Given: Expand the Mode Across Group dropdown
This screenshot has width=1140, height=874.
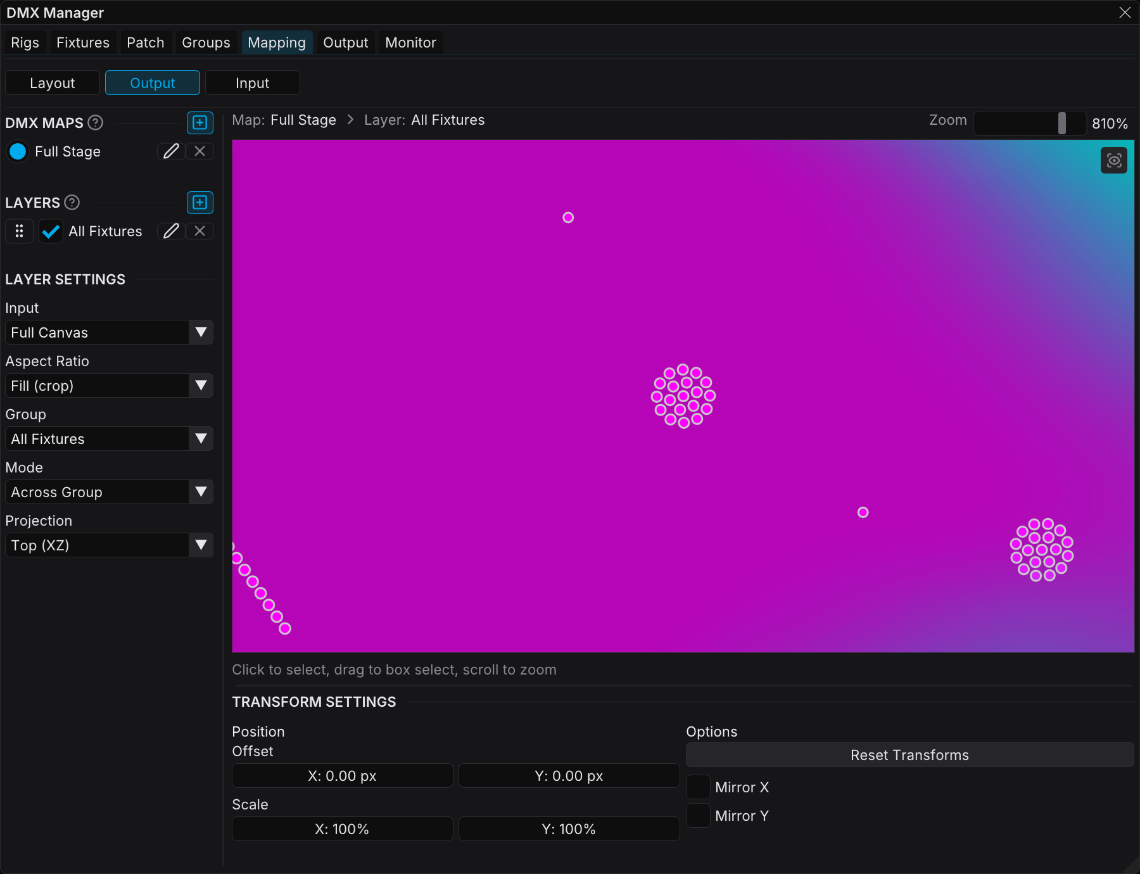Looking at the screenshot, I should pos(109,492).
